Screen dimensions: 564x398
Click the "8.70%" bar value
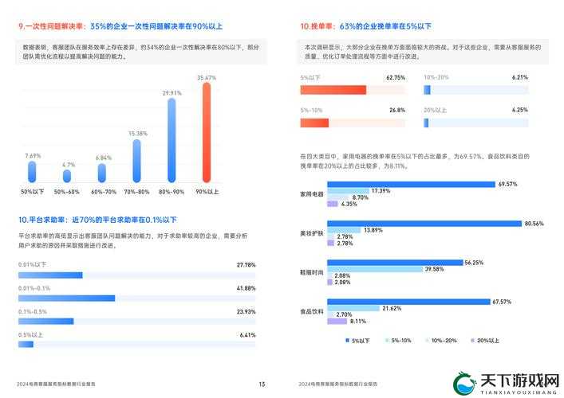tap(361, 197)
